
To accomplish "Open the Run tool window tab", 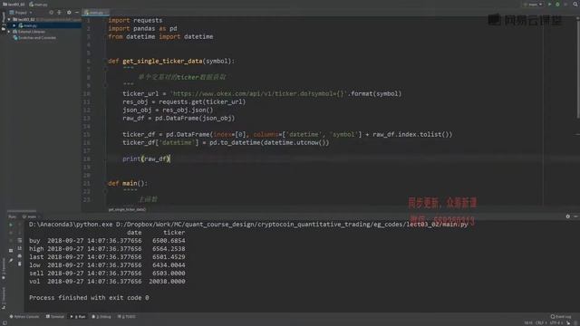I will coord(78,317).
